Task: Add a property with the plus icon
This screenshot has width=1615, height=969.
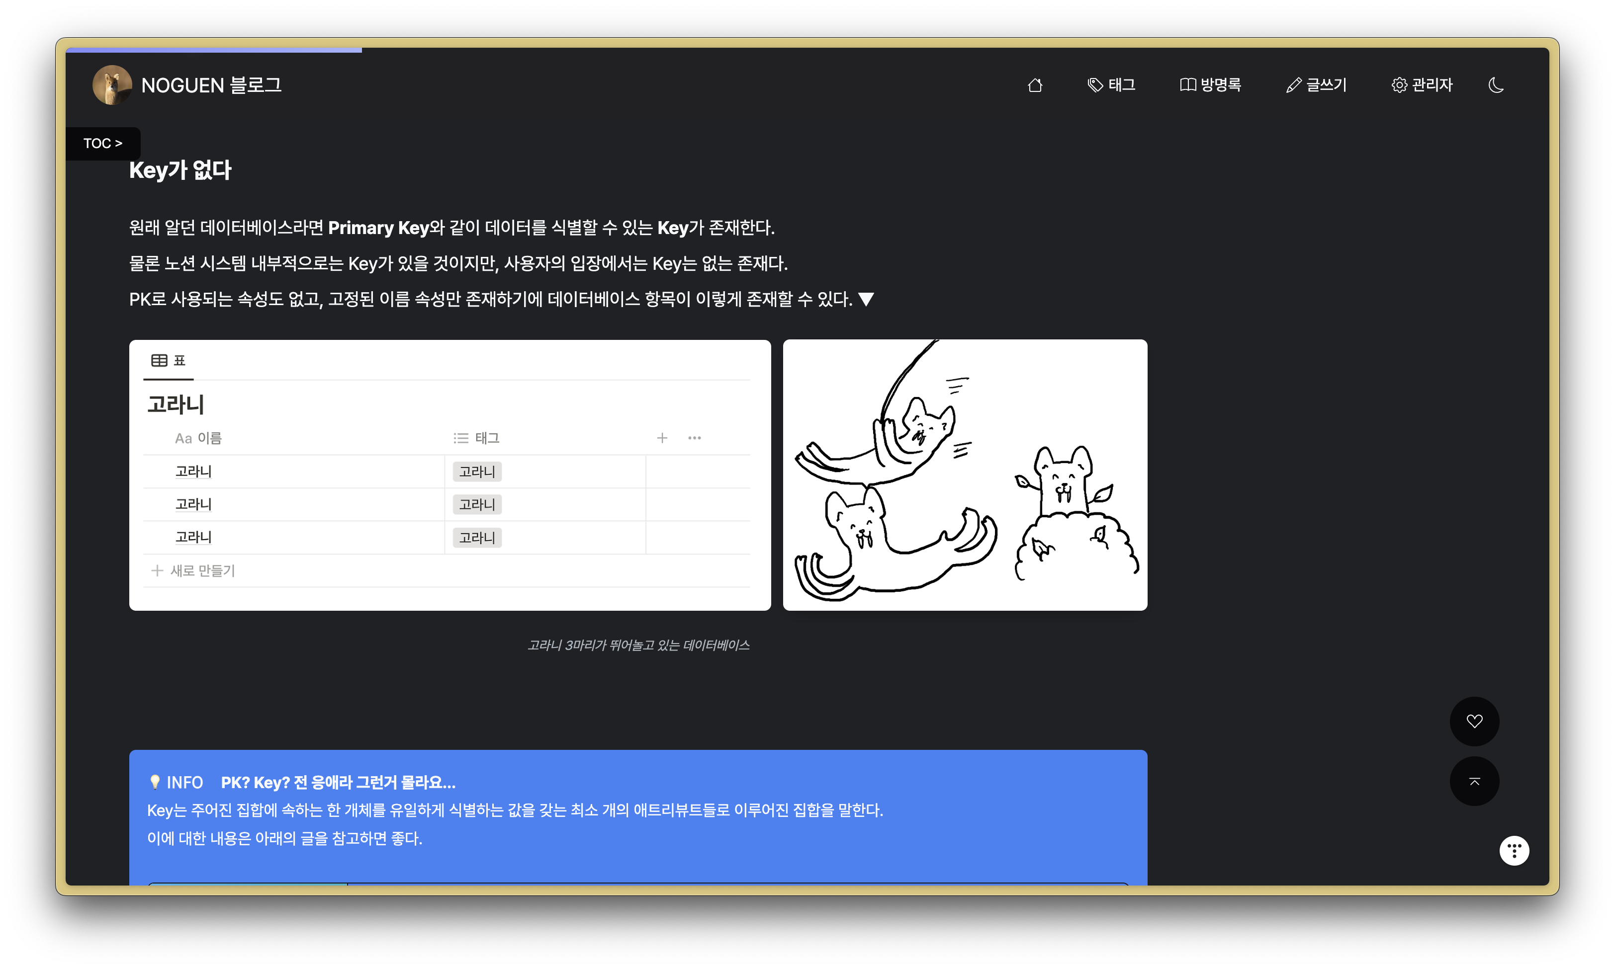Action: [x=662, y=438]
